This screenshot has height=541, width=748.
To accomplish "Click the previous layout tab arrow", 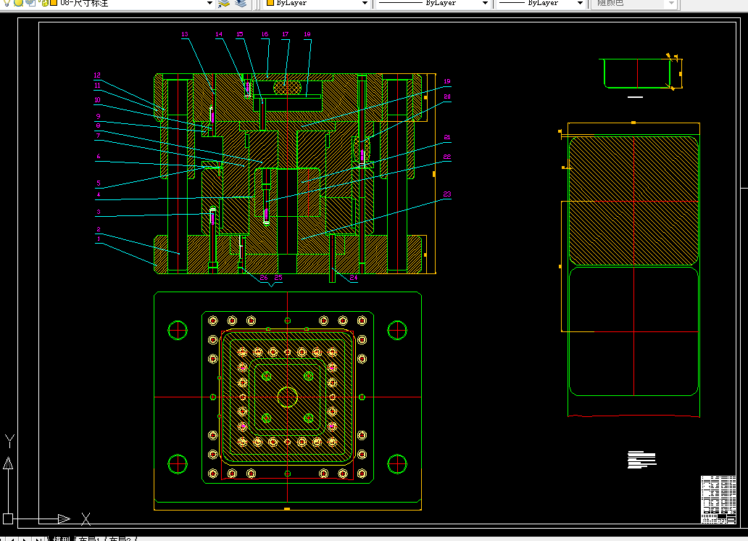I will click(x=12, y=539).
